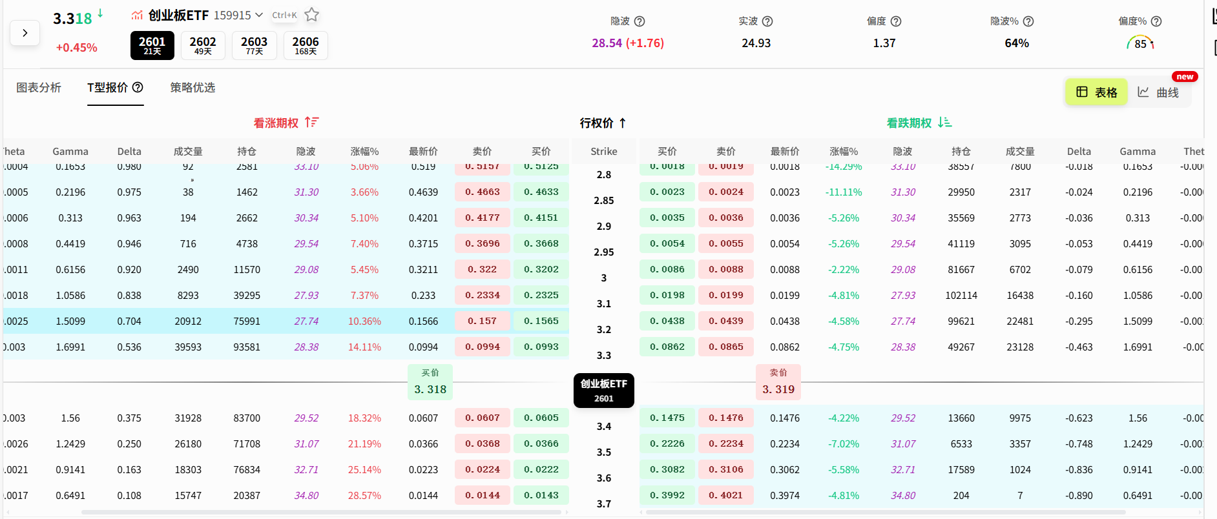The image size is (1217, 519).
Task: Open the T型报价 help icon
Action: pos(138,87)
